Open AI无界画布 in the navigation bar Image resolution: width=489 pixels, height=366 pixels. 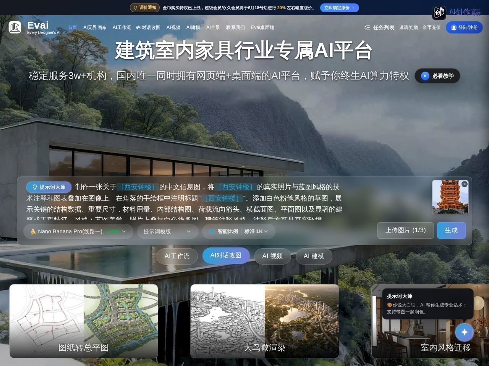tap(95, 27)
